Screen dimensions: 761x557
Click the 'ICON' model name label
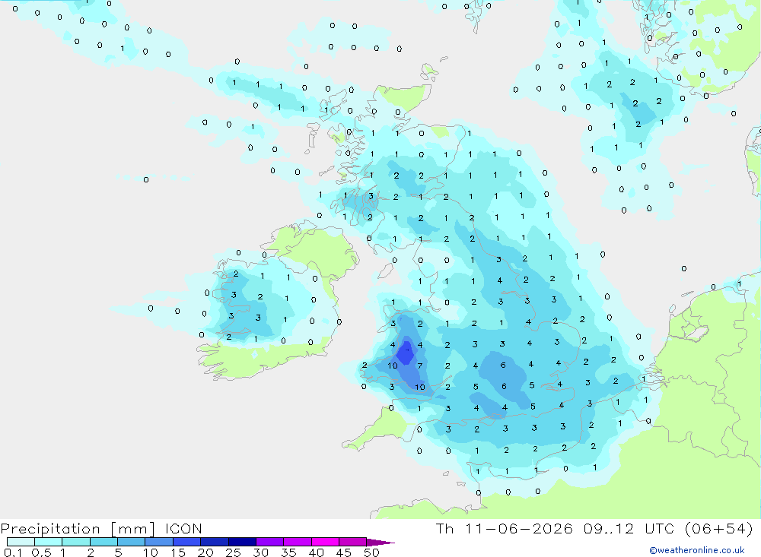tap(183, 528)
